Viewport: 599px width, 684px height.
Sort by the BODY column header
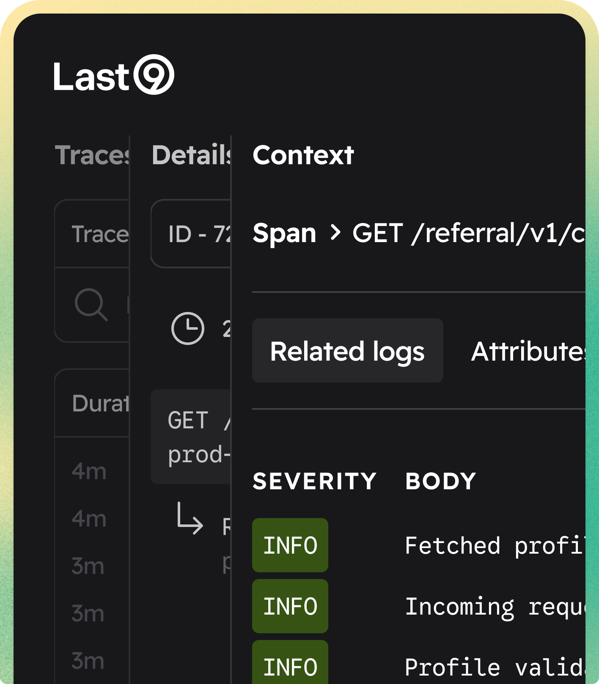click(441, 481)
